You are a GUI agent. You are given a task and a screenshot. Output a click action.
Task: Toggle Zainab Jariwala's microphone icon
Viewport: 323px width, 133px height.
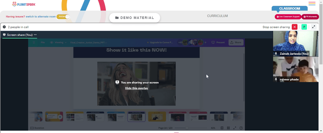276,53
